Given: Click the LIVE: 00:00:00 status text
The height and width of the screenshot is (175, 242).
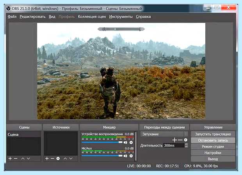Looking at the screenshot, I should [139, 166].
